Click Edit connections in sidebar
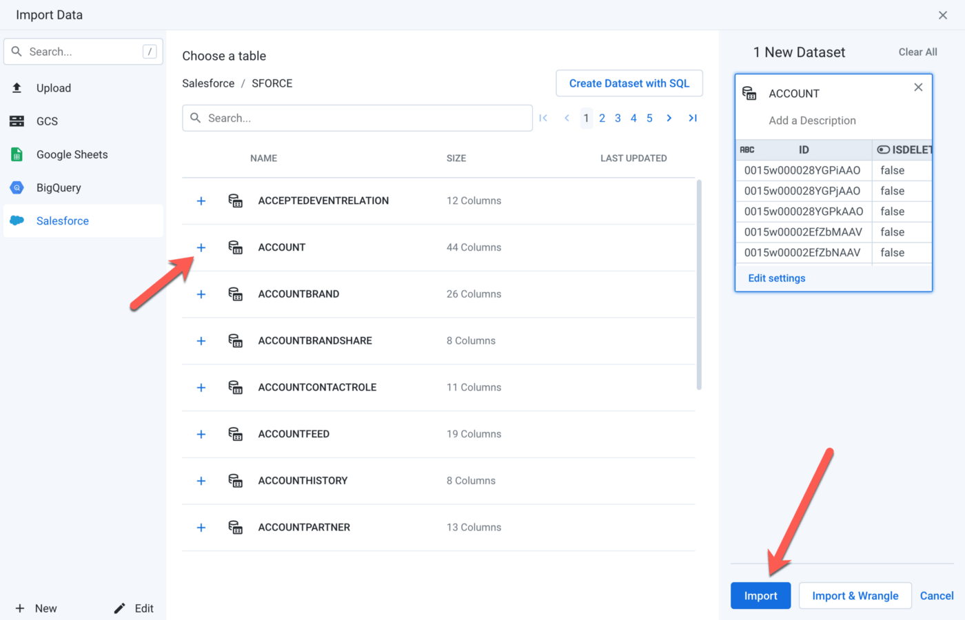The height and width of the screenshot is (620, 965). click(134, 608)
